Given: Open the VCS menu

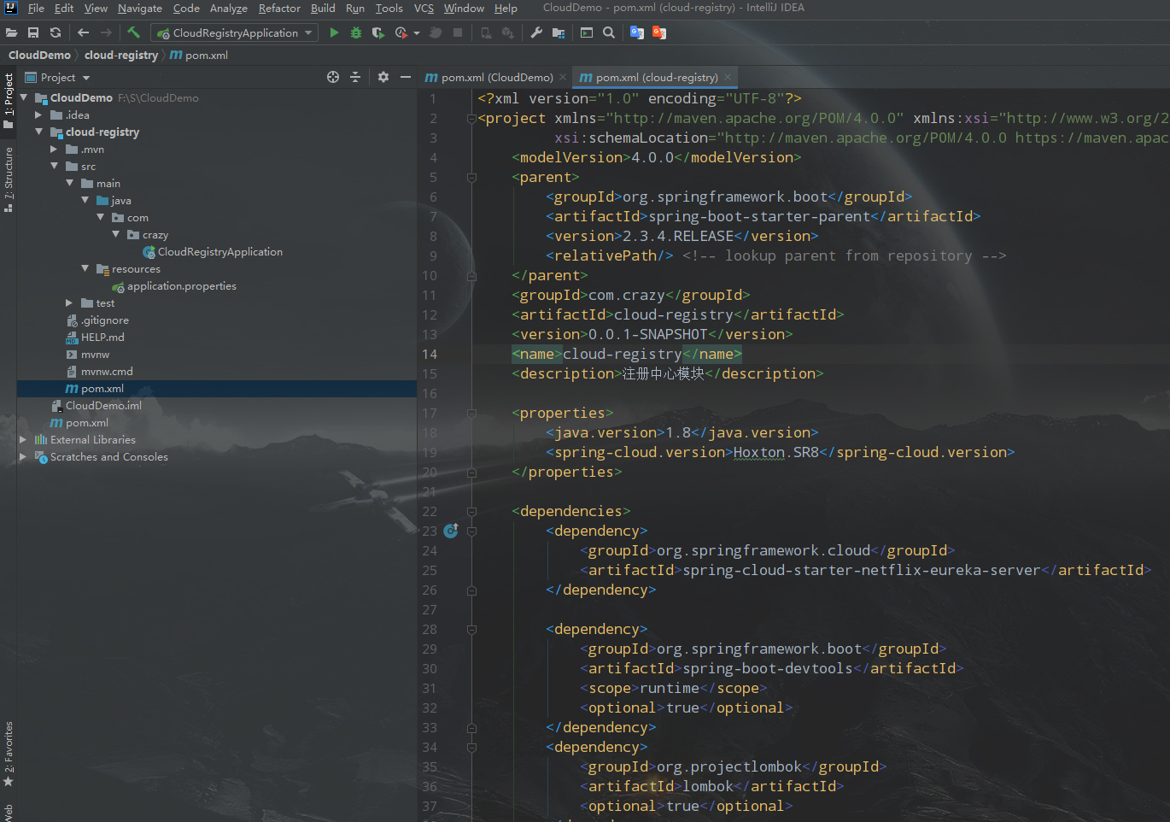Looking at the screenshot, I should [x=424, y=9].
